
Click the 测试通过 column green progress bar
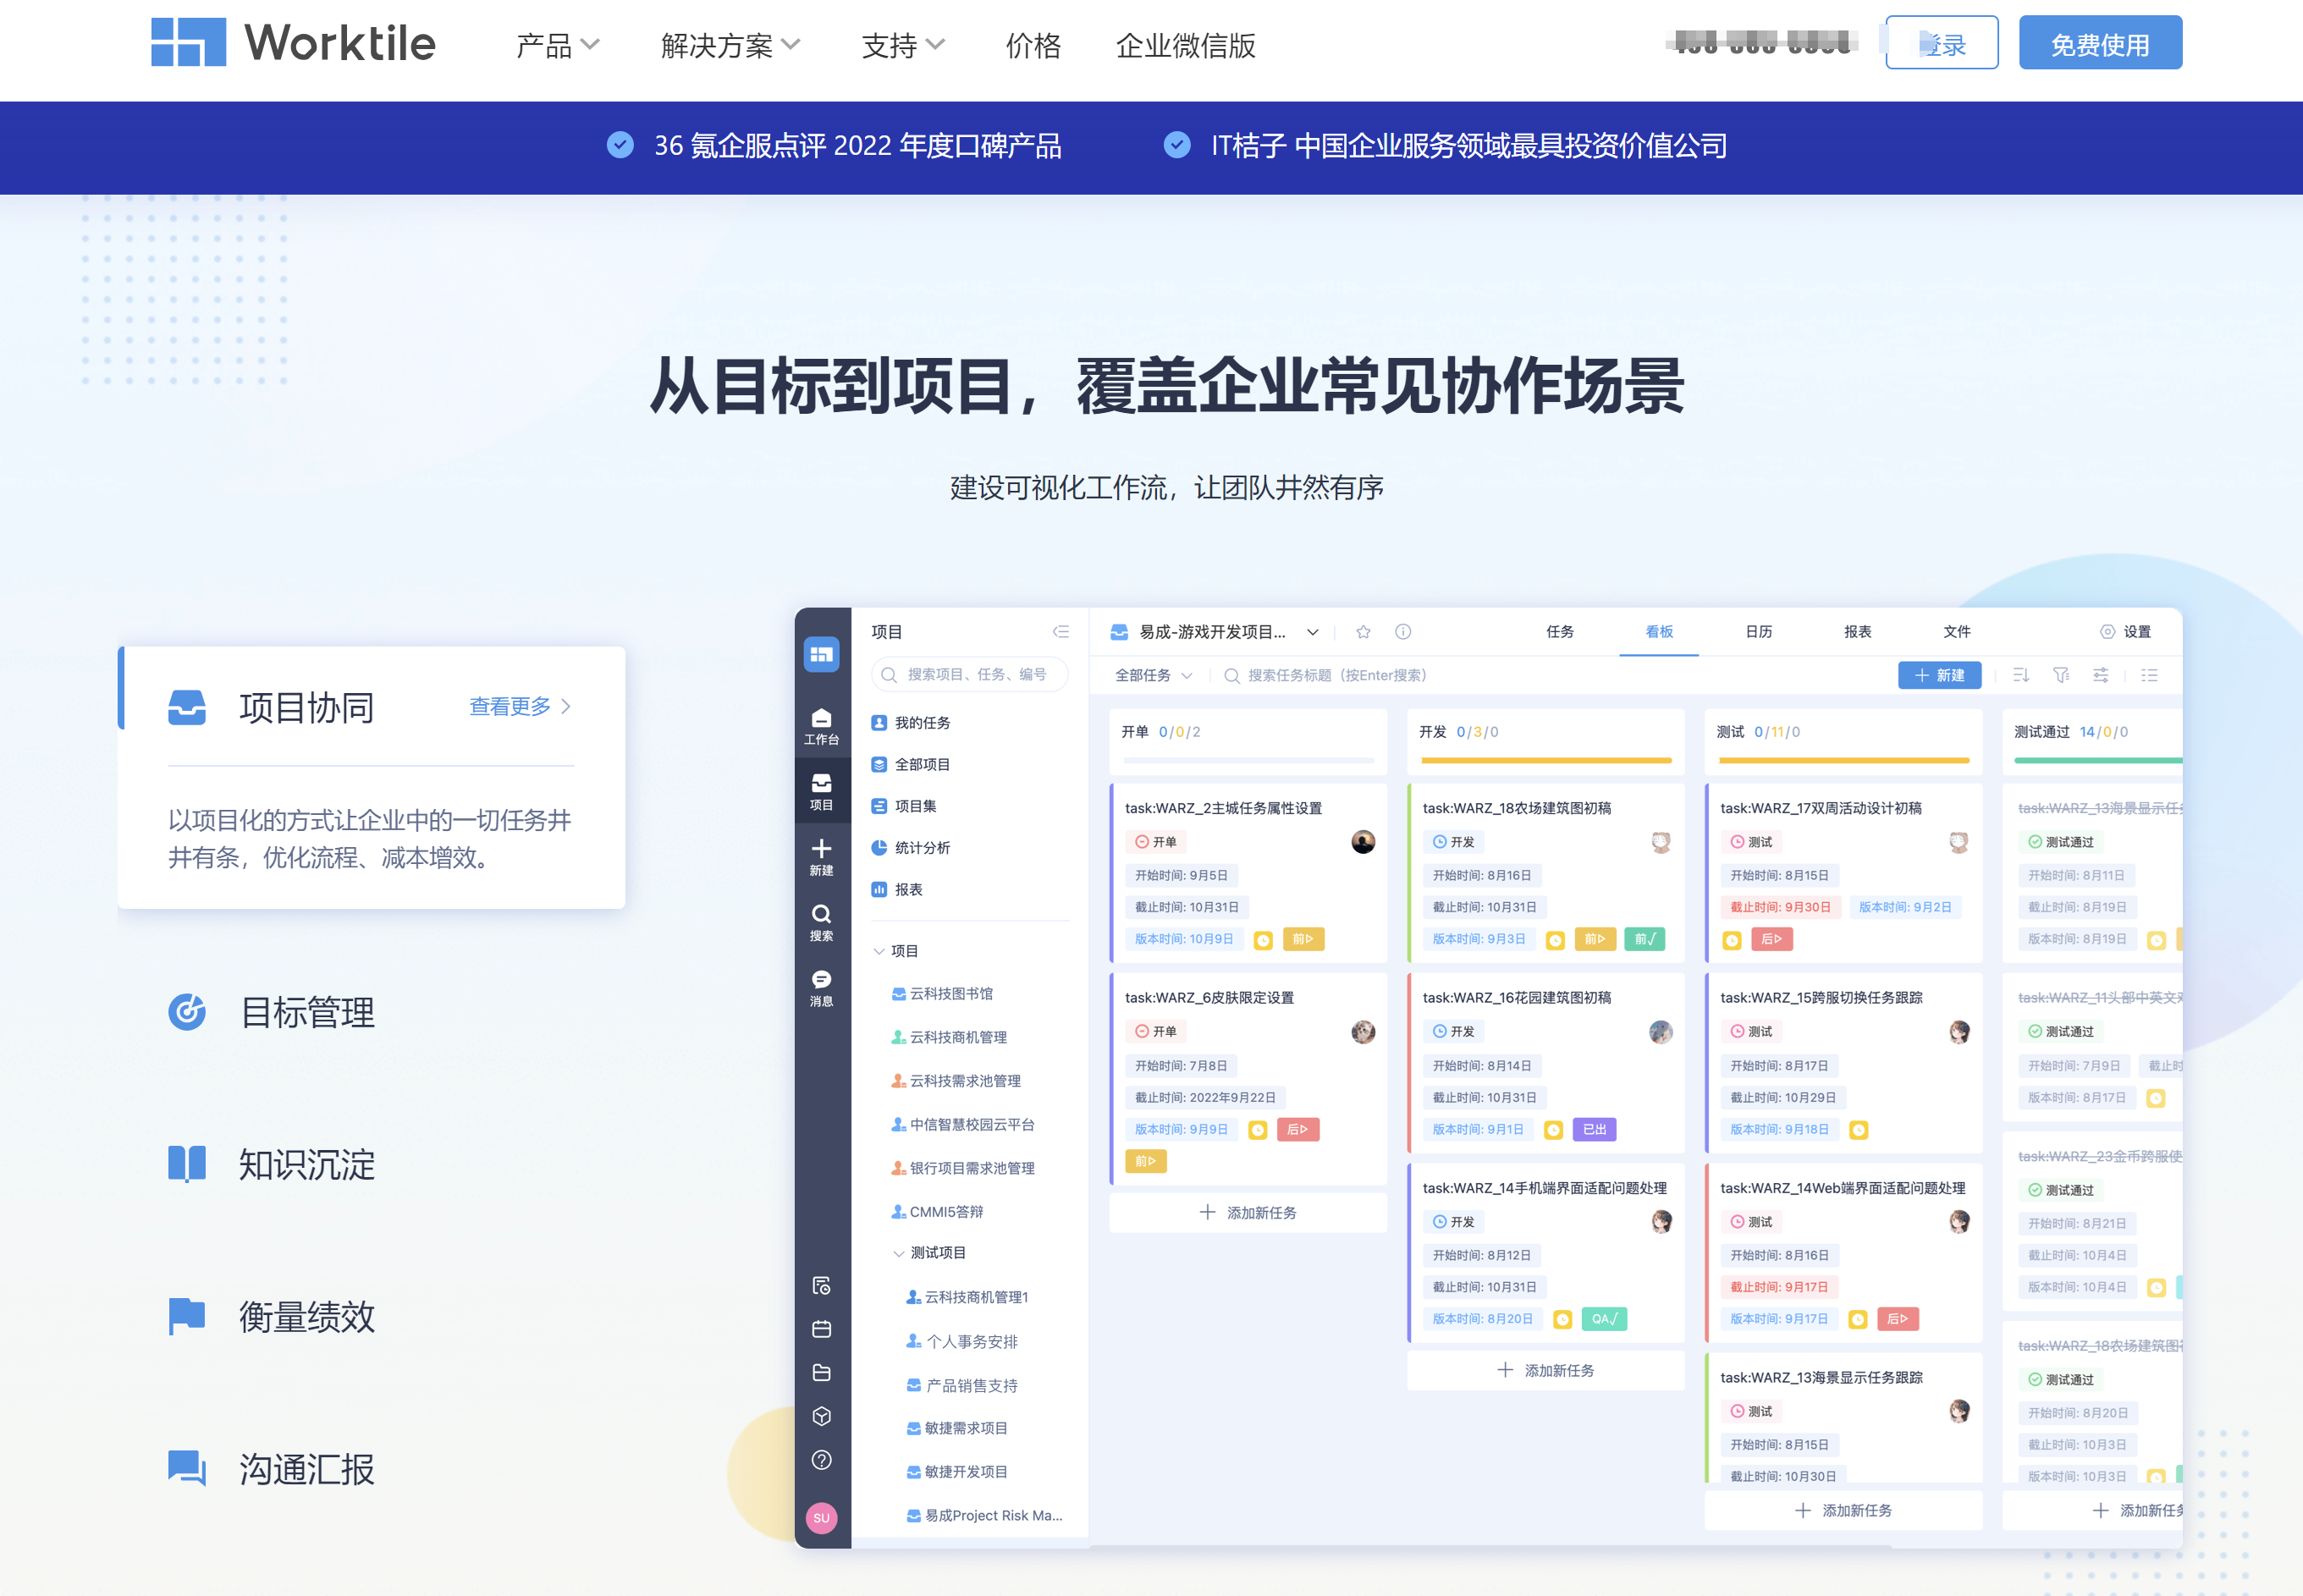[2098, 760]
